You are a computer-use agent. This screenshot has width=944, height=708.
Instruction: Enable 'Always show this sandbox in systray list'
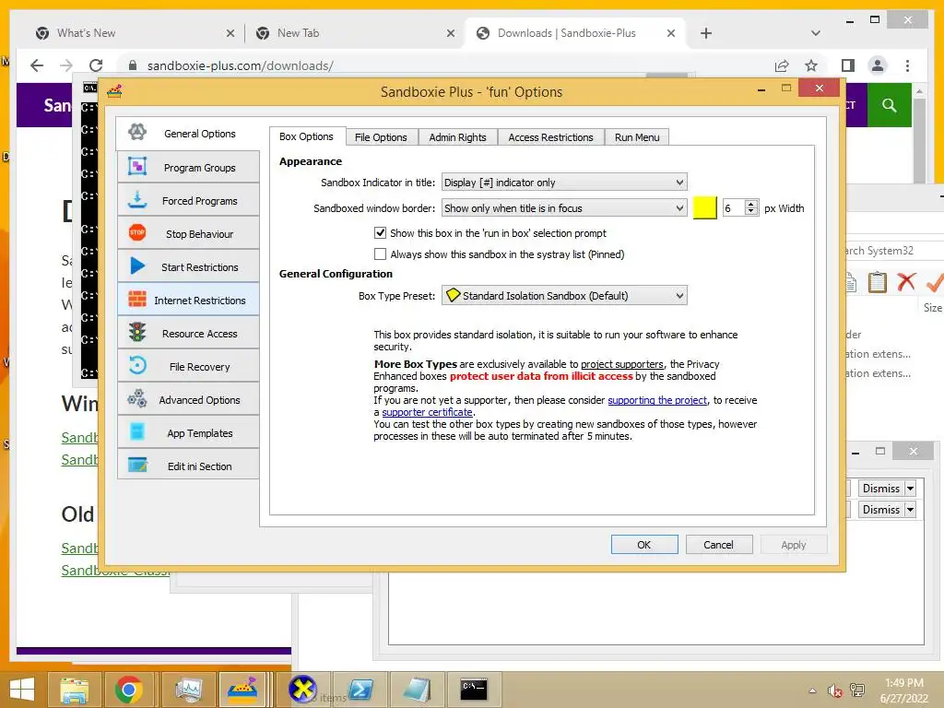pyautogui.click(x=380, y=254)
